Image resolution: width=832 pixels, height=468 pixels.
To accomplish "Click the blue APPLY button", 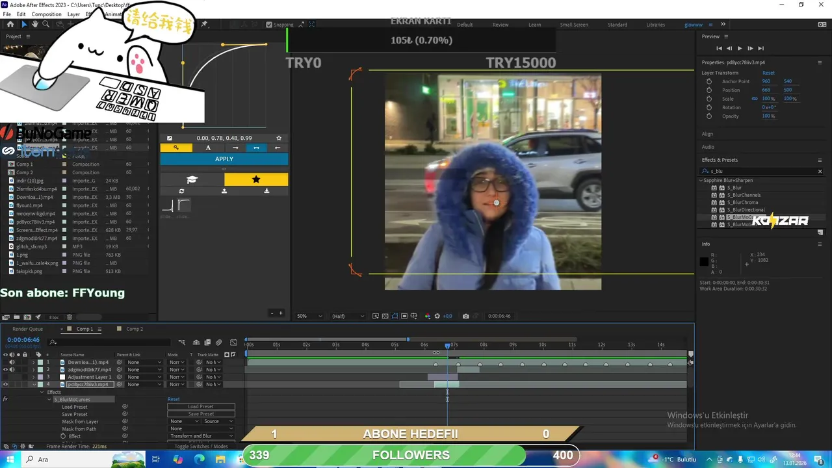I will pos(224,159).
